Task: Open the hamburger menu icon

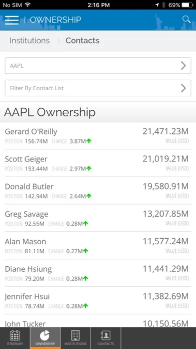Action: 12,20
